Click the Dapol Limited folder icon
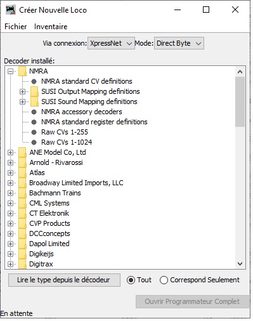Viewport: 253px width, 321px height. pos(22,244)
